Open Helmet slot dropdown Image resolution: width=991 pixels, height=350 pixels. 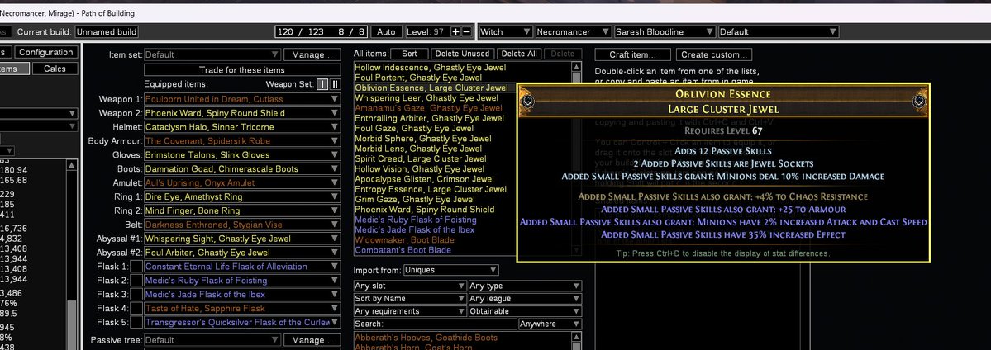click(242, 127)
